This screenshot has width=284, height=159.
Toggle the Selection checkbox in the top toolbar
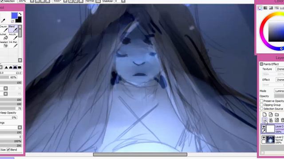[x=2, y=1]
